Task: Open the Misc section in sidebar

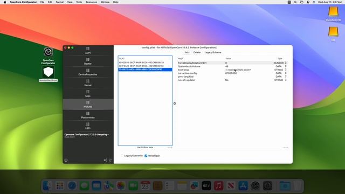Action: [88, 94]
